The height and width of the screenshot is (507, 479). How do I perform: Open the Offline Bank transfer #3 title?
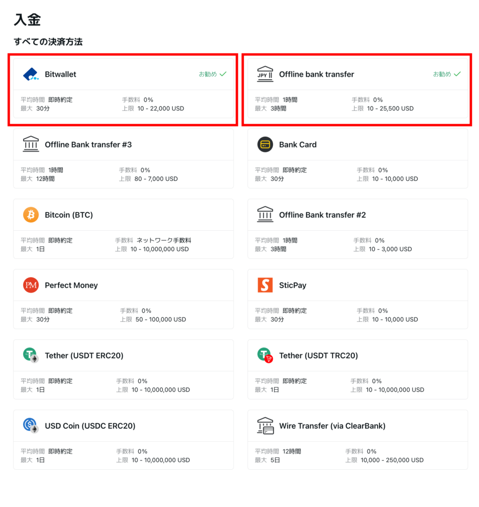(88, 145)
